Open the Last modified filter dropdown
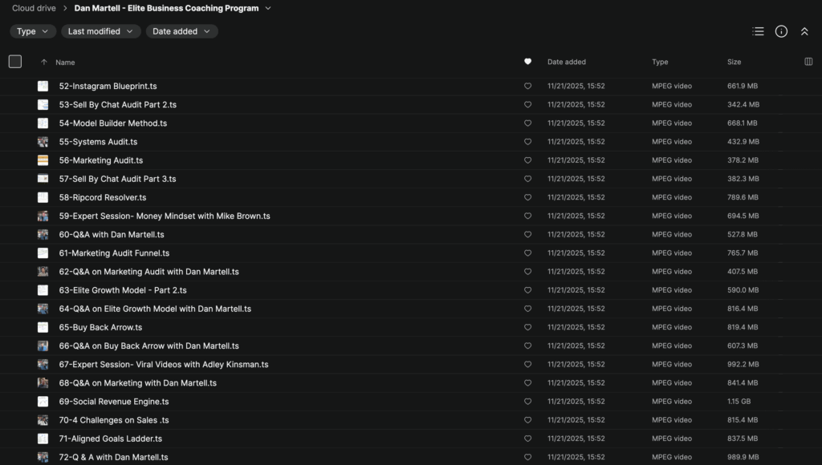Image resolution: width=822 pixels, height=465 pixels. click(100, 31)
